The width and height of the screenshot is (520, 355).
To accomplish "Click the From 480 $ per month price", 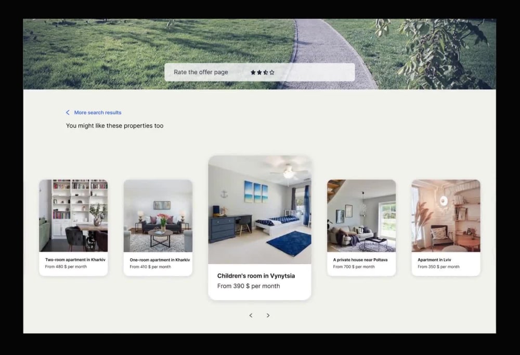I will pos(66,267).
